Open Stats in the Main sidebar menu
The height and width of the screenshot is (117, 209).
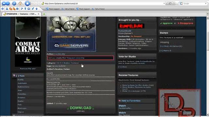(x=20, y=90)
